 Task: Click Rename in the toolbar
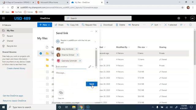pyautogui.click(x=134, y=25)
